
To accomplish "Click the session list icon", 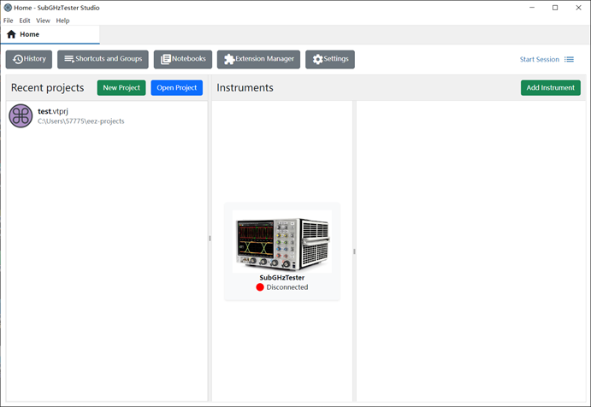I will pyautogui.click(x=569, y=60).
